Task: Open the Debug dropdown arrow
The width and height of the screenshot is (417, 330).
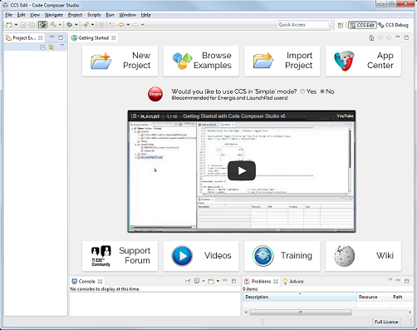Action: click(x=76, y=25)
